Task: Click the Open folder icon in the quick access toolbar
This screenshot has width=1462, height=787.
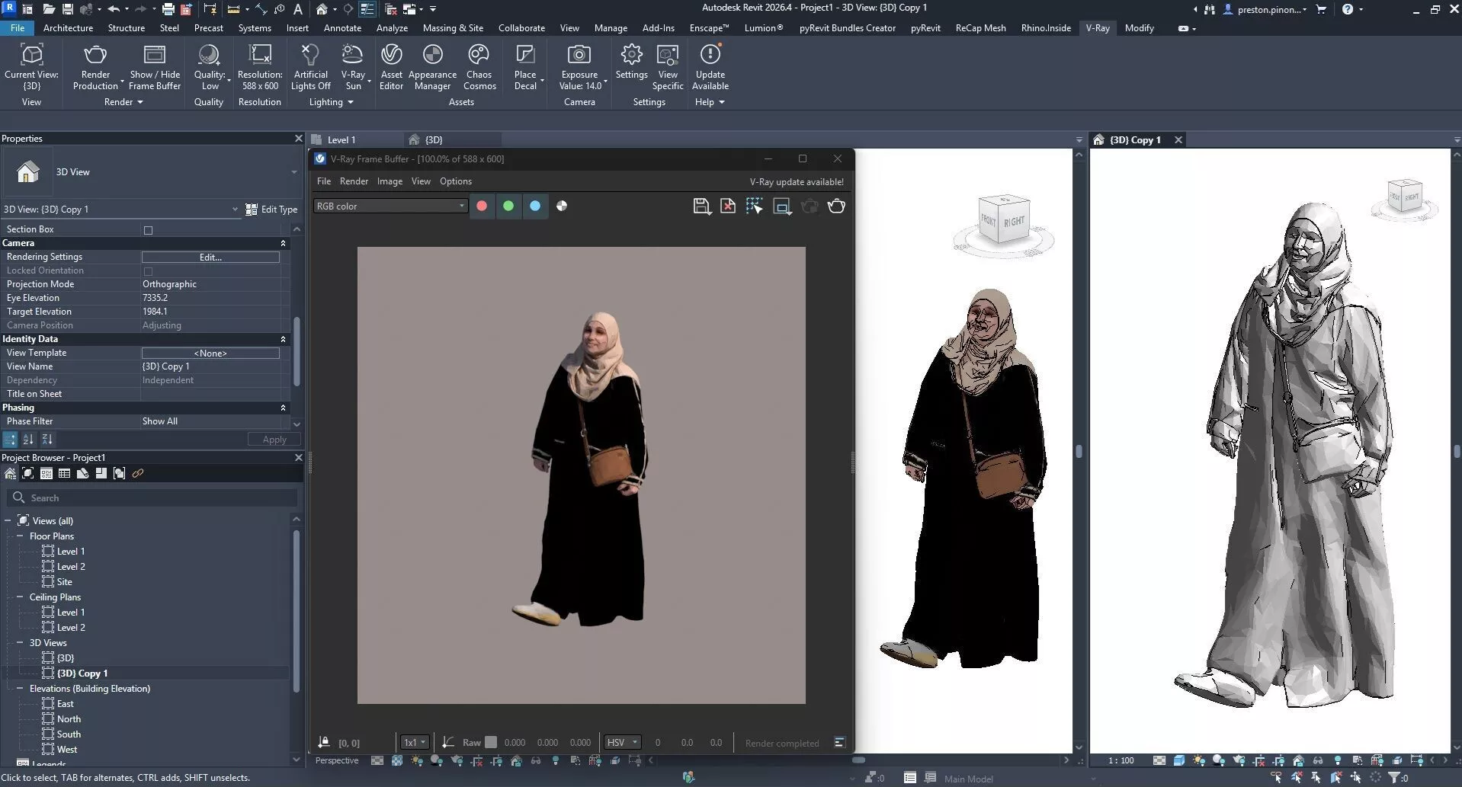Action: [x=49, y=9]
